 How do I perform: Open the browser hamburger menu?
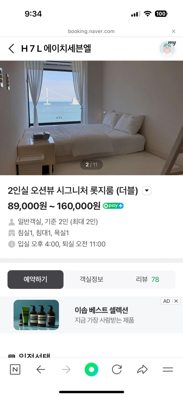168,370
